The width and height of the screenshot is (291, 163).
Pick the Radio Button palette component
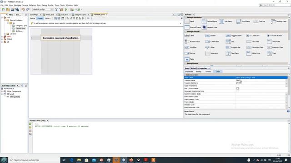pos(275,35)
